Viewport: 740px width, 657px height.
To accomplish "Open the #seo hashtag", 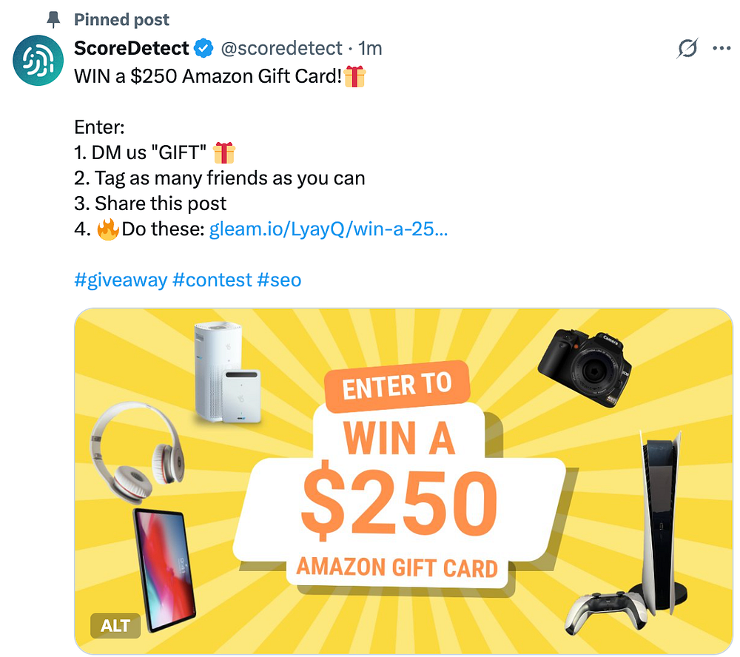I will (280, 280).
